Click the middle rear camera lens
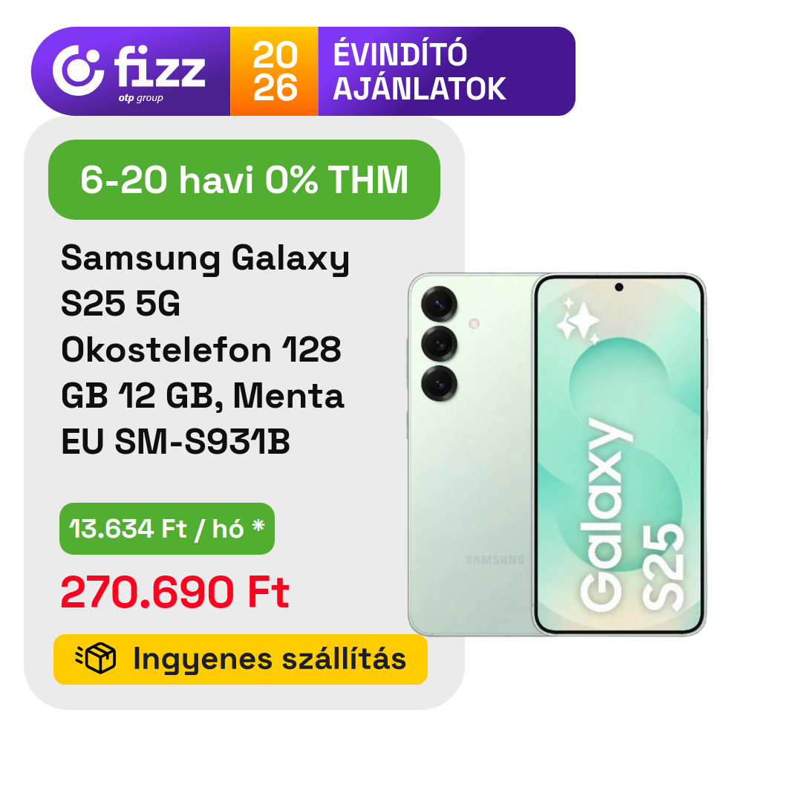The image size is (802, 802). pyautogui.click(x=439, y=344)
